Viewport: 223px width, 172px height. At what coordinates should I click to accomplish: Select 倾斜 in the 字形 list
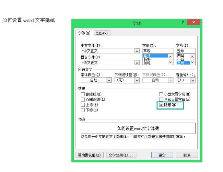(x=155, y=59)
